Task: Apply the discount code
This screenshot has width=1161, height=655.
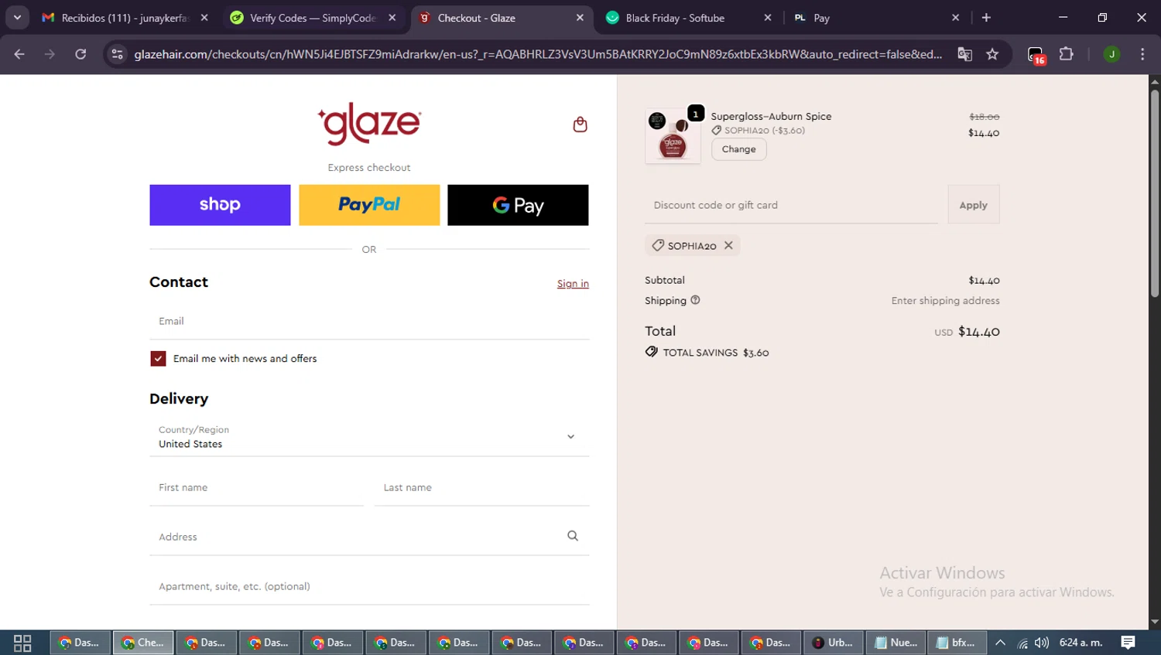Action: click(974, 205)
